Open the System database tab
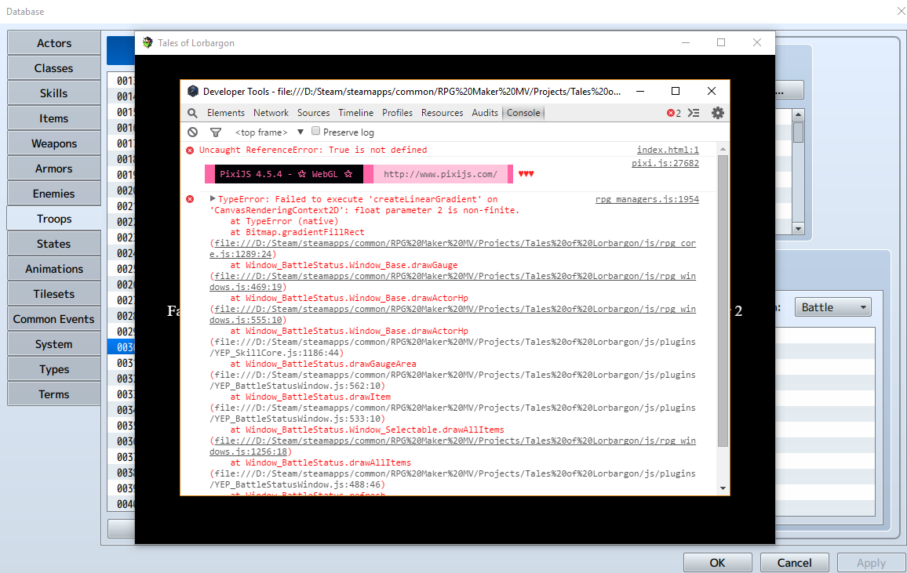 54,344
